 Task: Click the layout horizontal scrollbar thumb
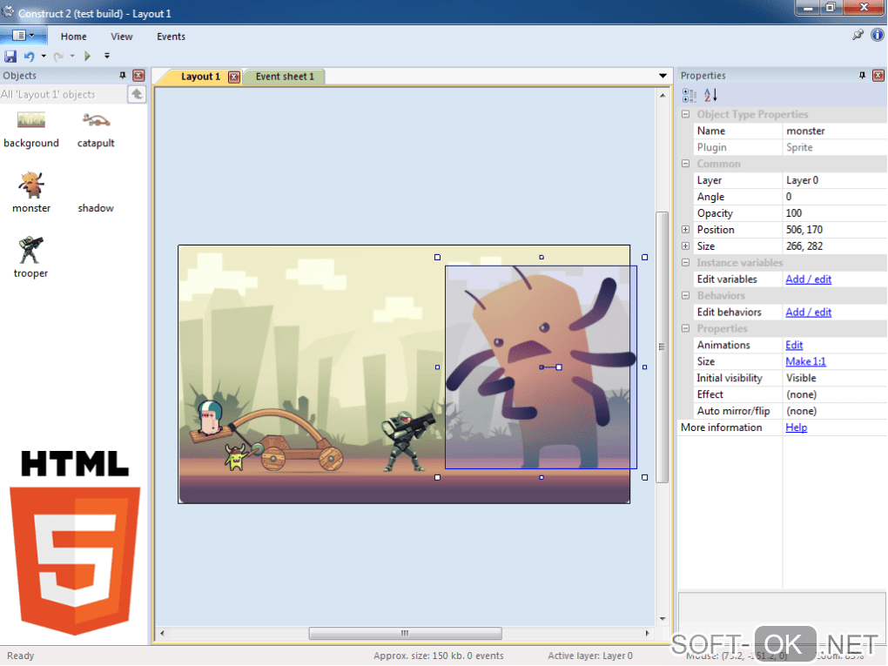pos(405,633)
